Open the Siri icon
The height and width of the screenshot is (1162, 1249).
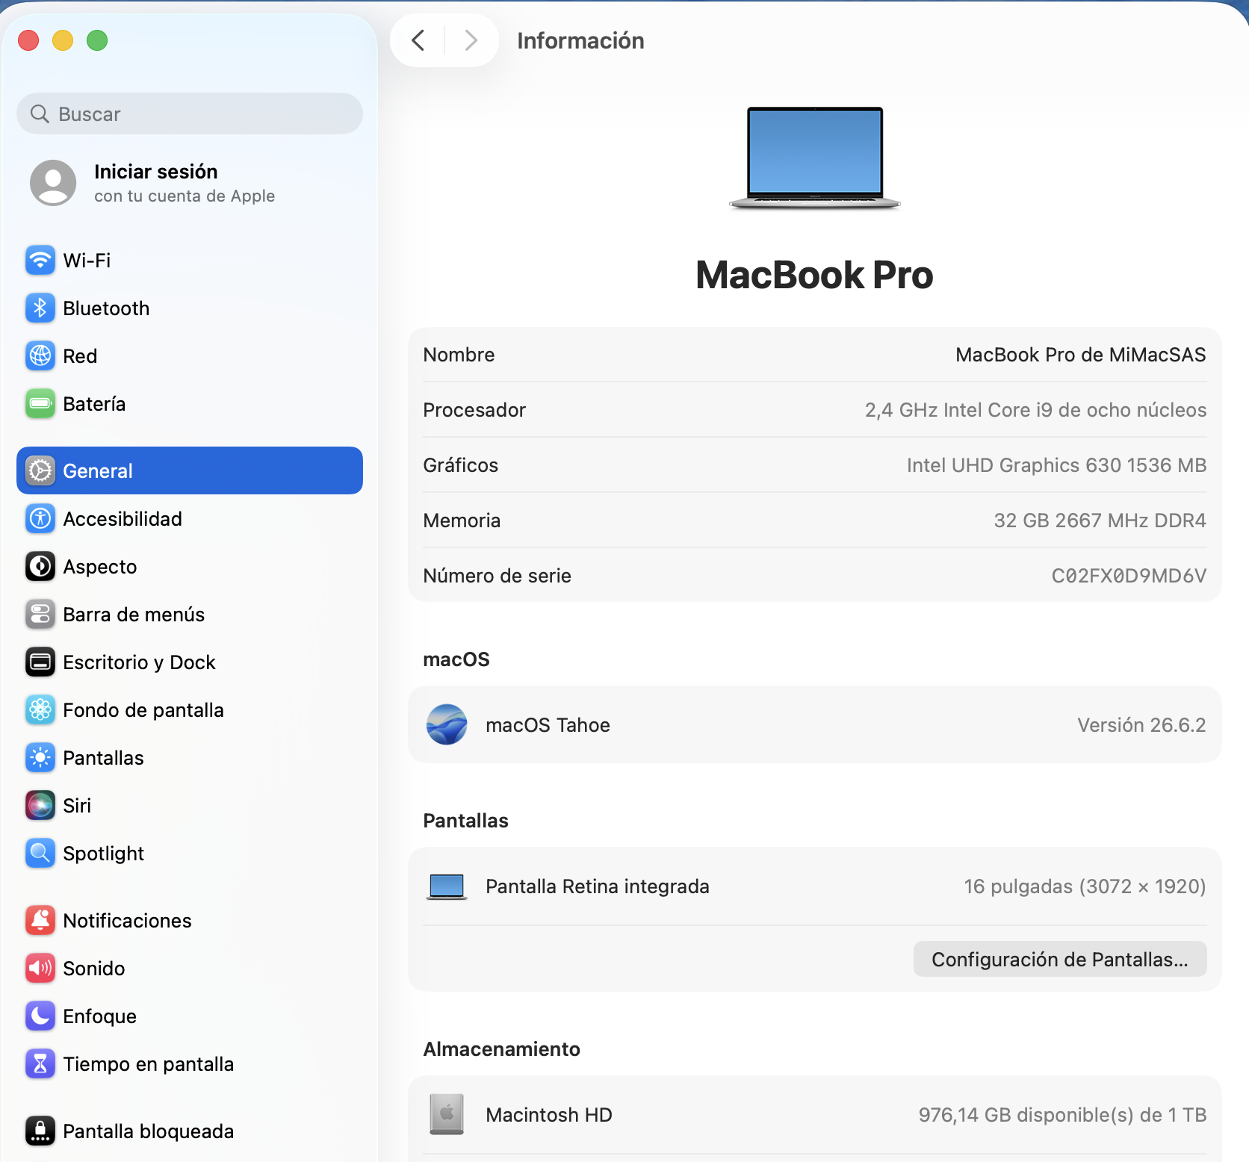point(40,806)
